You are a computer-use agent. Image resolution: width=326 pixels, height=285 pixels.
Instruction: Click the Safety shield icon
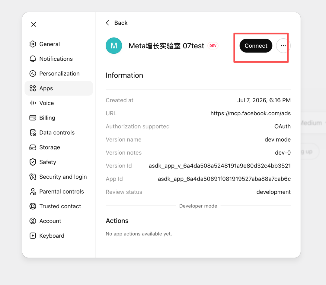(33, 162)
